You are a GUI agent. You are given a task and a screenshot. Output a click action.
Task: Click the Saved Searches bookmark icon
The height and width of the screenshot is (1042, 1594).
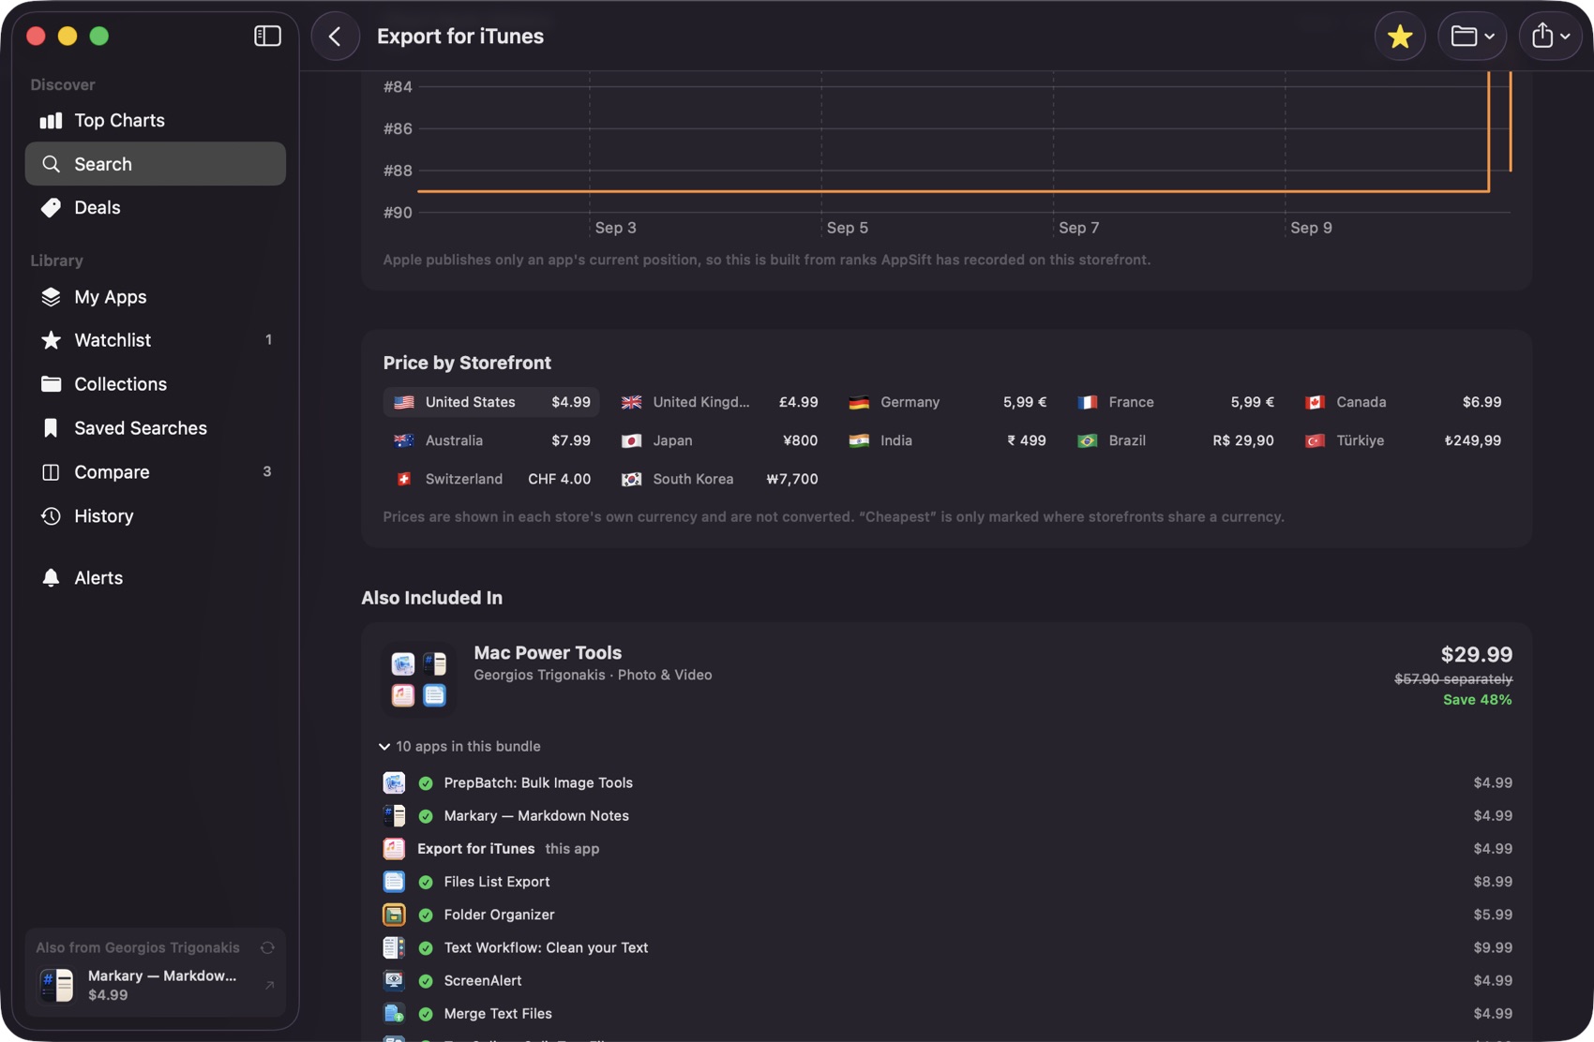pyautogui.click(x=51, y=428)
